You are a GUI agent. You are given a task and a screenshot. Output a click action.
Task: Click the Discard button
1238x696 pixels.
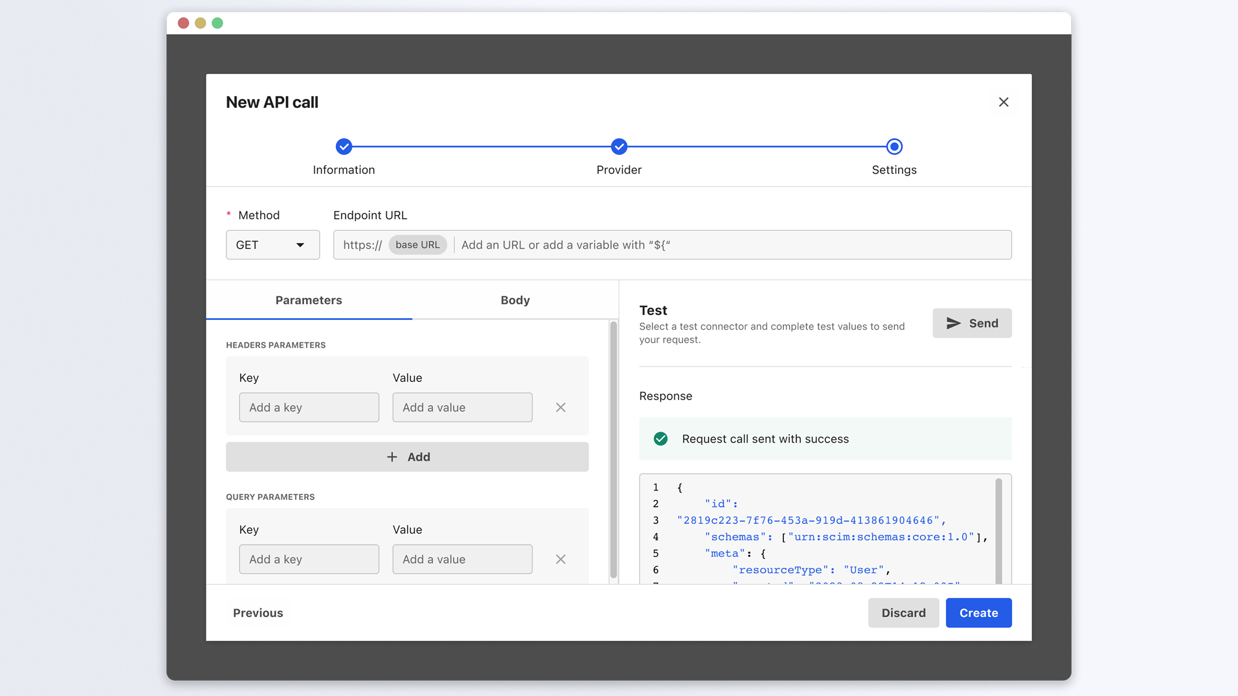903,612
